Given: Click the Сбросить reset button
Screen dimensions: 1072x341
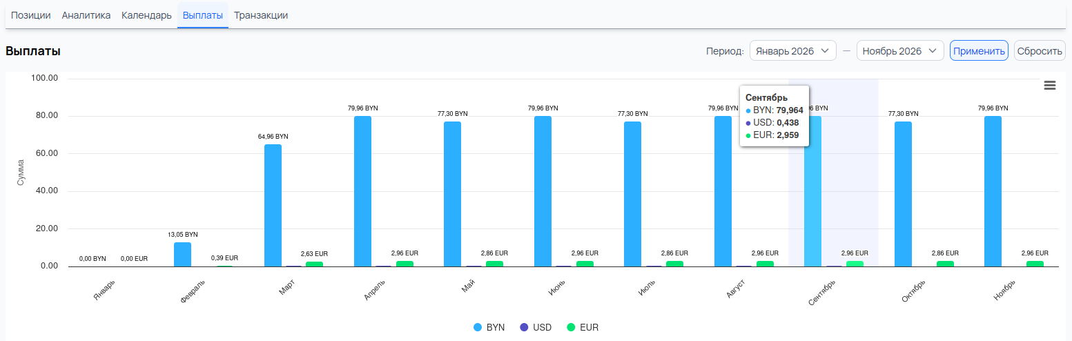Looking at the screenshot, I should 1039,51.
